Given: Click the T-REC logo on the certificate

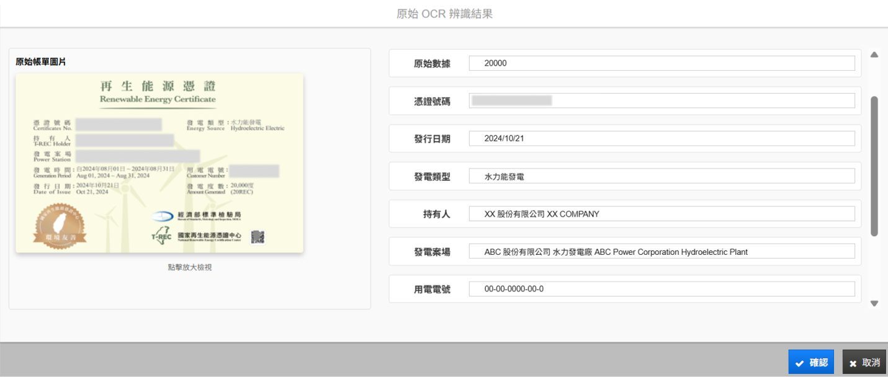Looking at the screenshot, I should click(161, 237).
